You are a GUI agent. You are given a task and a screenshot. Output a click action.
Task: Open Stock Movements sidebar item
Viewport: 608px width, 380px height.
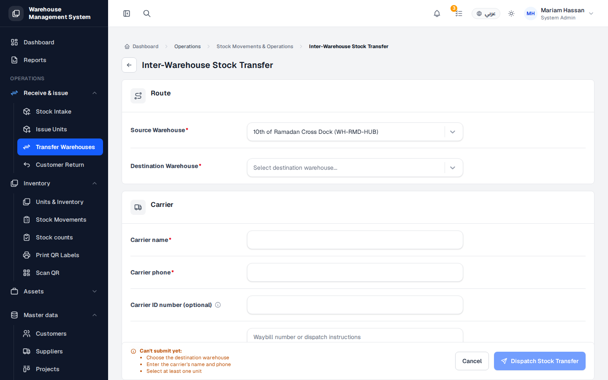tap(60, 220)
